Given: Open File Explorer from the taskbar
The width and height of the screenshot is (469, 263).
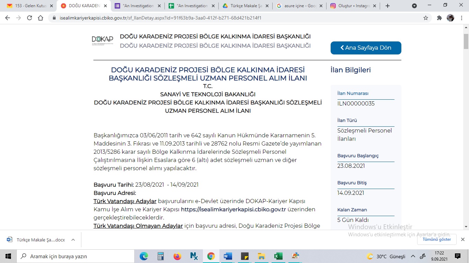Looking at the screenshot, I should click(261, 256).
